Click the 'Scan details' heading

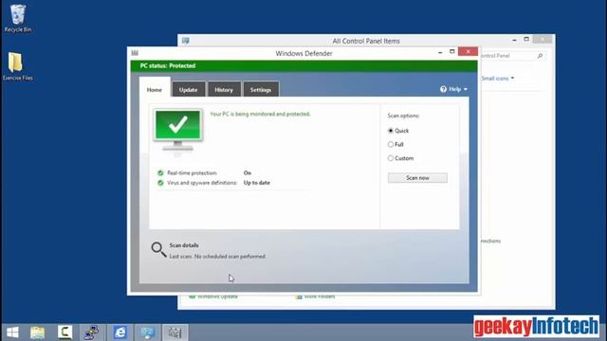(x=184, y=245)
